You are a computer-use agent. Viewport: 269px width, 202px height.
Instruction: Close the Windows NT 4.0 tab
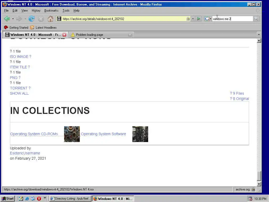64,35
